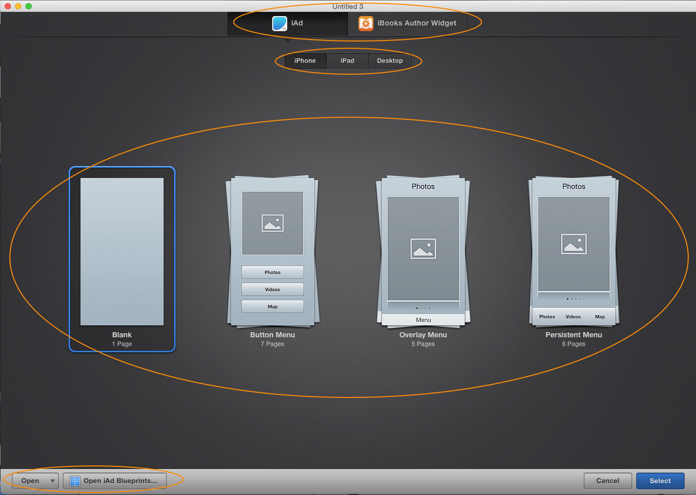Cancel the template chooser
Viewport: 696px width, 495px height.
608,481
